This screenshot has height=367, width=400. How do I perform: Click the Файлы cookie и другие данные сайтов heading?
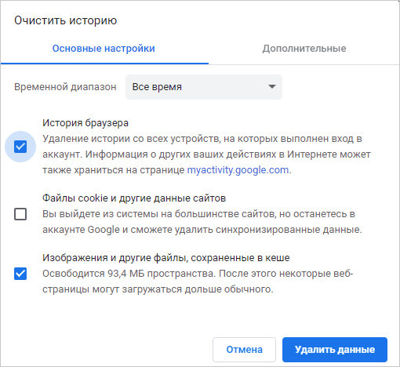[x=134, y=198]
